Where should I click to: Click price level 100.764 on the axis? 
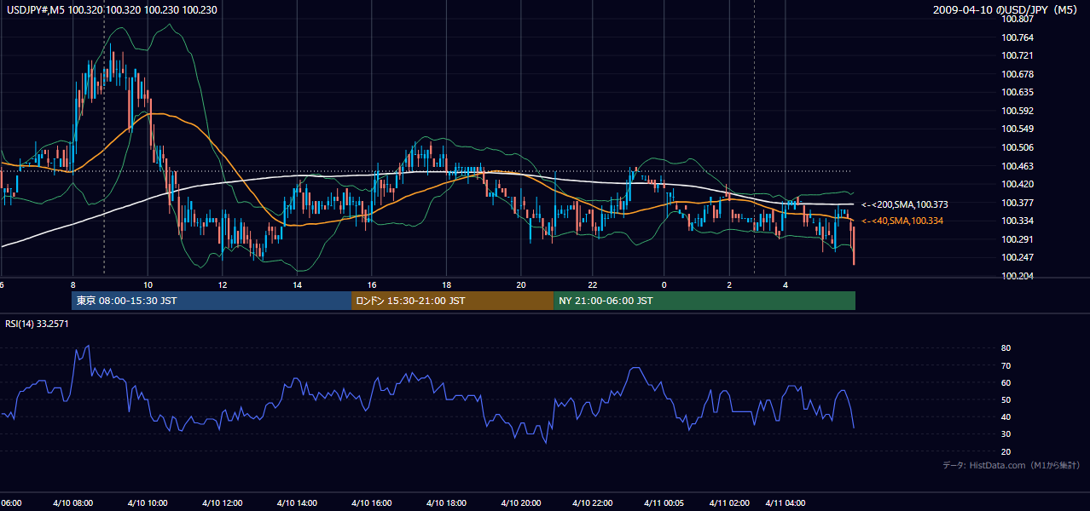point(1018,37)
